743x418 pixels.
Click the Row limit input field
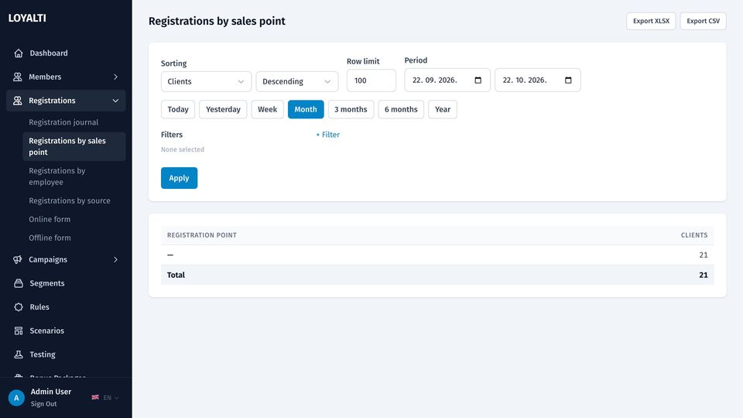coord(371,81)
